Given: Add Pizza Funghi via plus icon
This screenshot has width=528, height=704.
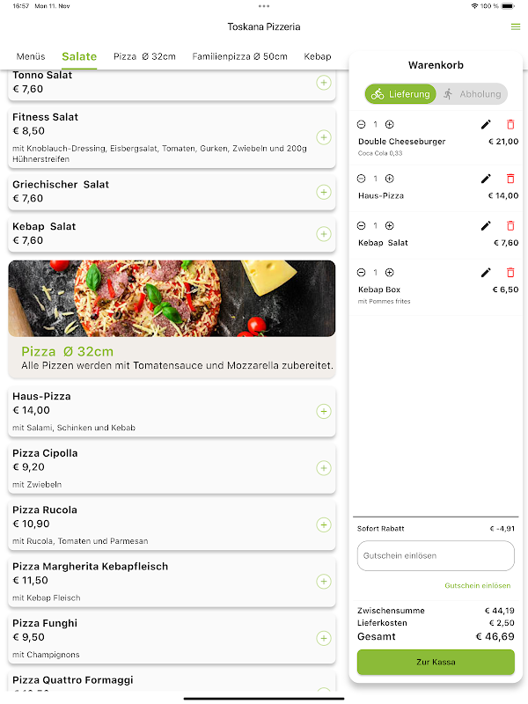Looking at the screenshot, I should (324, 638).
